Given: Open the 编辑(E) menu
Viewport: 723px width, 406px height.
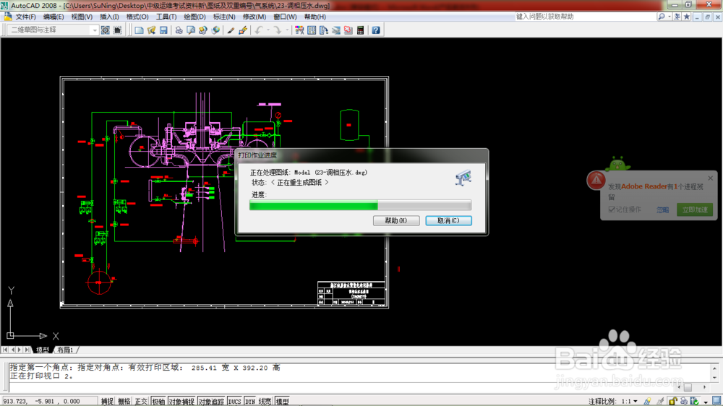Looking at the screenshot, I should click(54, 17).
